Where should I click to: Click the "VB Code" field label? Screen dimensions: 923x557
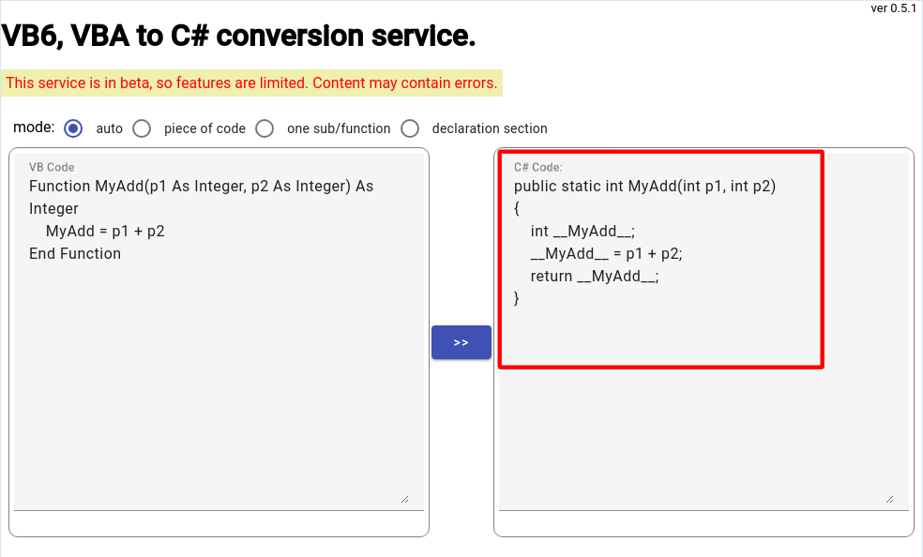pyautogui.click(x=52, y=167)
